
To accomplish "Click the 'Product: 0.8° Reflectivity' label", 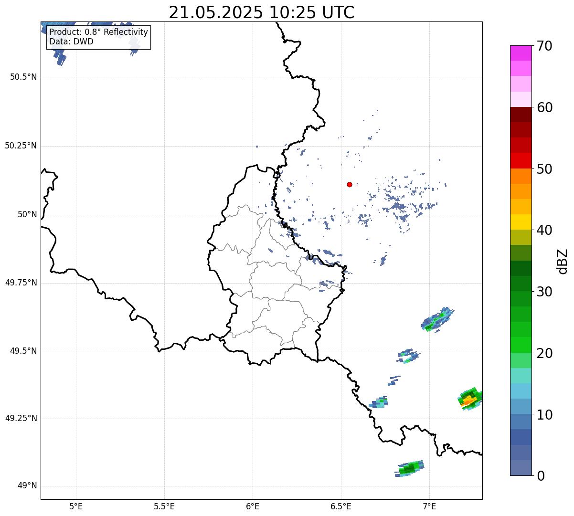I will click(99, 32).
